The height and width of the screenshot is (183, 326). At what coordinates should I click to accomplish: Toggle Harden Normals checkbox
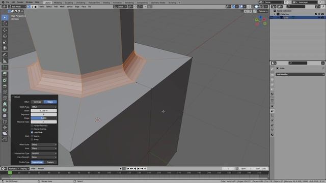click(32, 126)
